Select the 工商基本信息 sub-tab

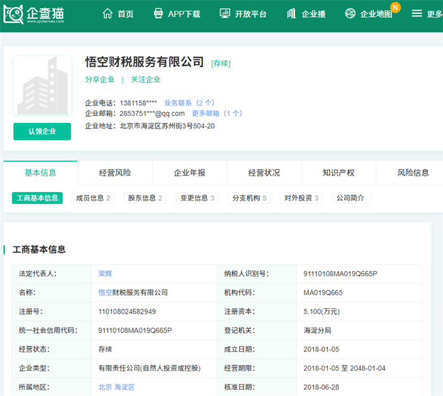point(37,198)
